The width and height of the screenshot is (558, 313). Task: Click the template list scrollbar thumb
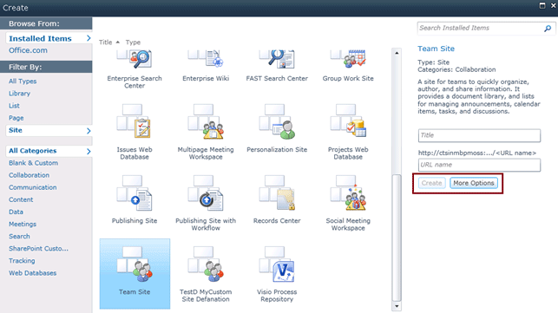pyautogui.click(x=397, y=238)
